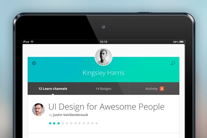This screenshot has height=138, width=207.
Task: Tap the iPad front camera lens
Action: click(103, 27)
